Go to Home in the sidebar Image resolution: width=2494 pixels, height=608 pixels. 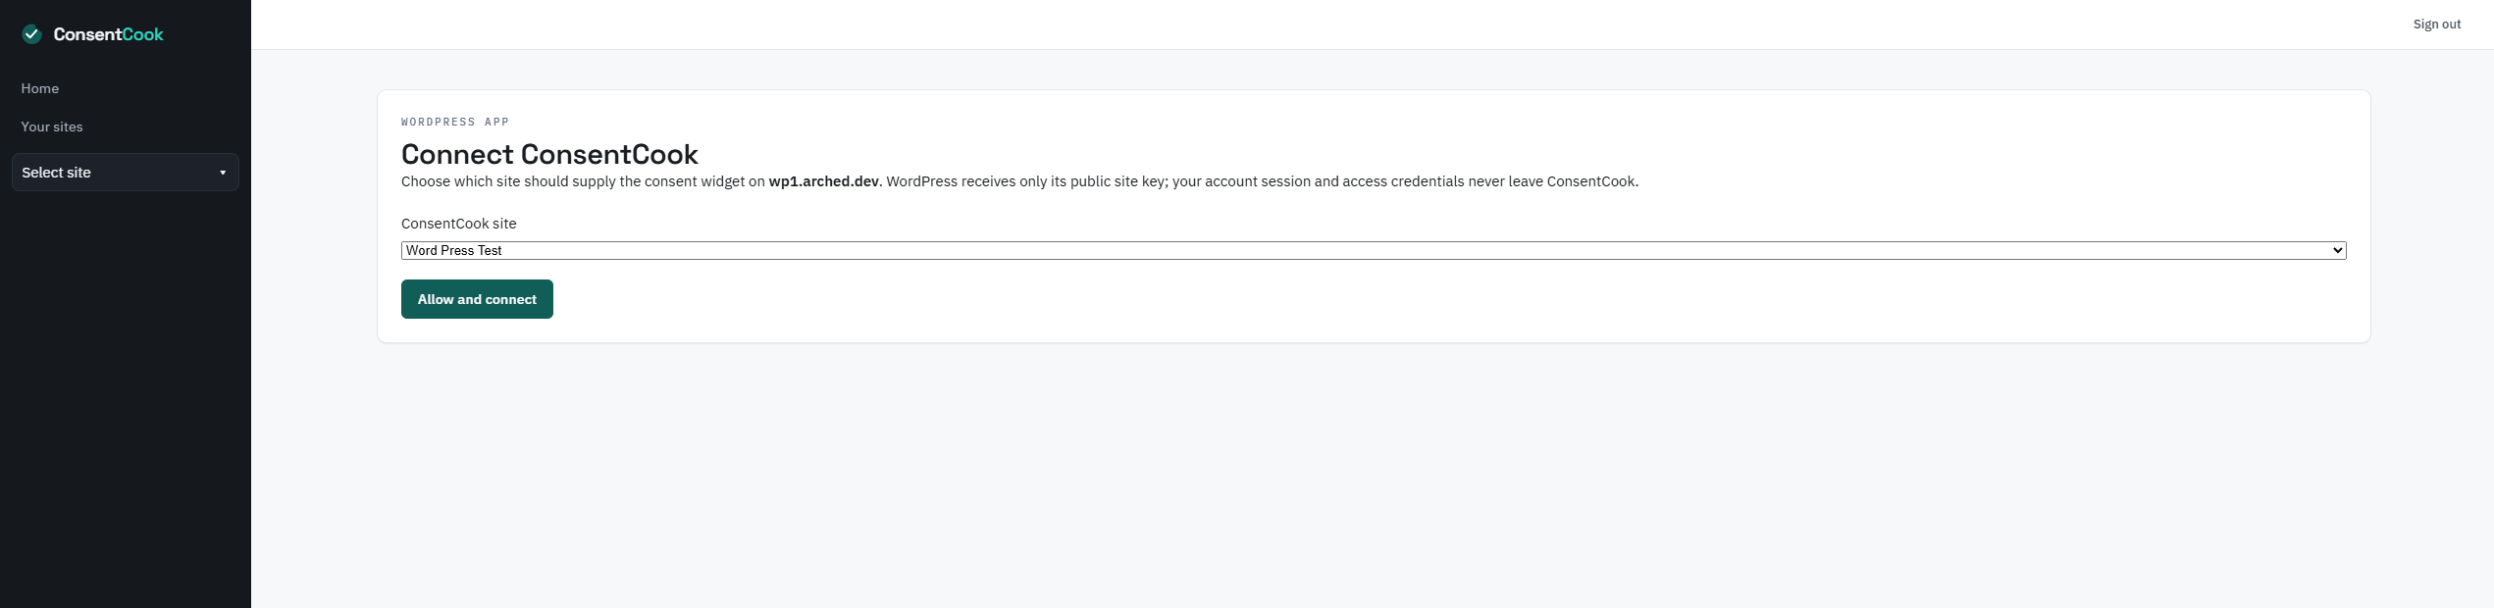point(40,88)
